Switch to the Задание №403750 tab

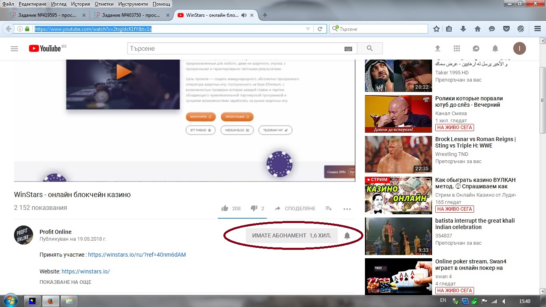[132, 15]
